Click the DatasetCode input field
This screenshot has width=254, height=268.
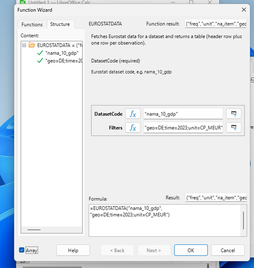click(183, 114)
